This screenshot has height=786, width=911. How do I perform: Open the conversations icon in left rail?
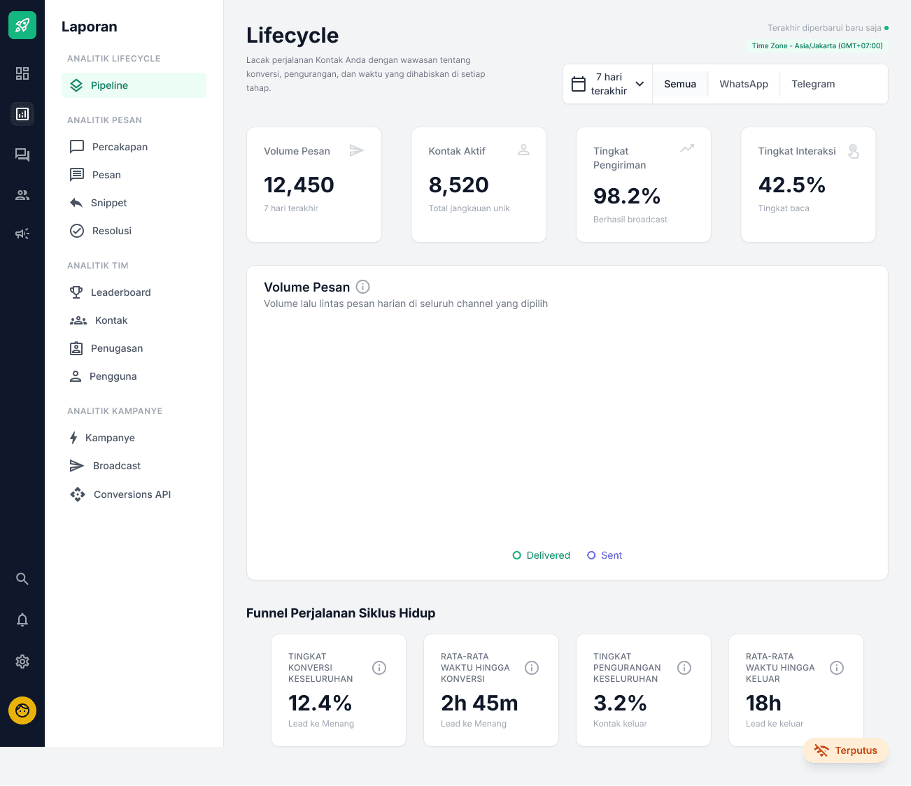click(22, 155)
